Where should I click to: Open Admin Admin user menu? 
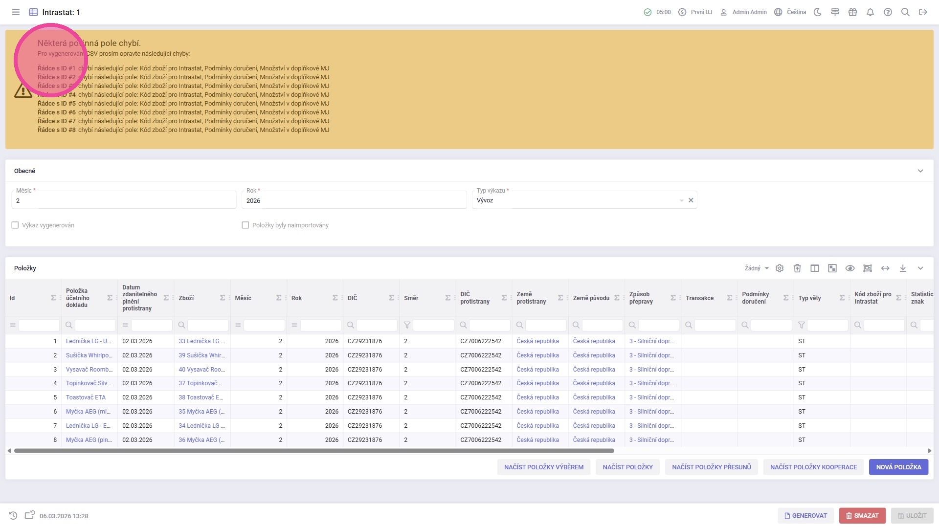click(x=743, y=12)
